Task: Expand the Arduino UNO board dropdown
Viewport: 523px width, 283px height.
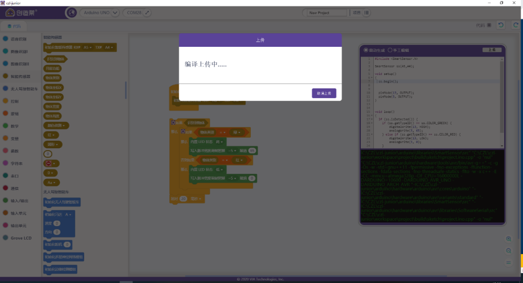Action: coord(115,13)
